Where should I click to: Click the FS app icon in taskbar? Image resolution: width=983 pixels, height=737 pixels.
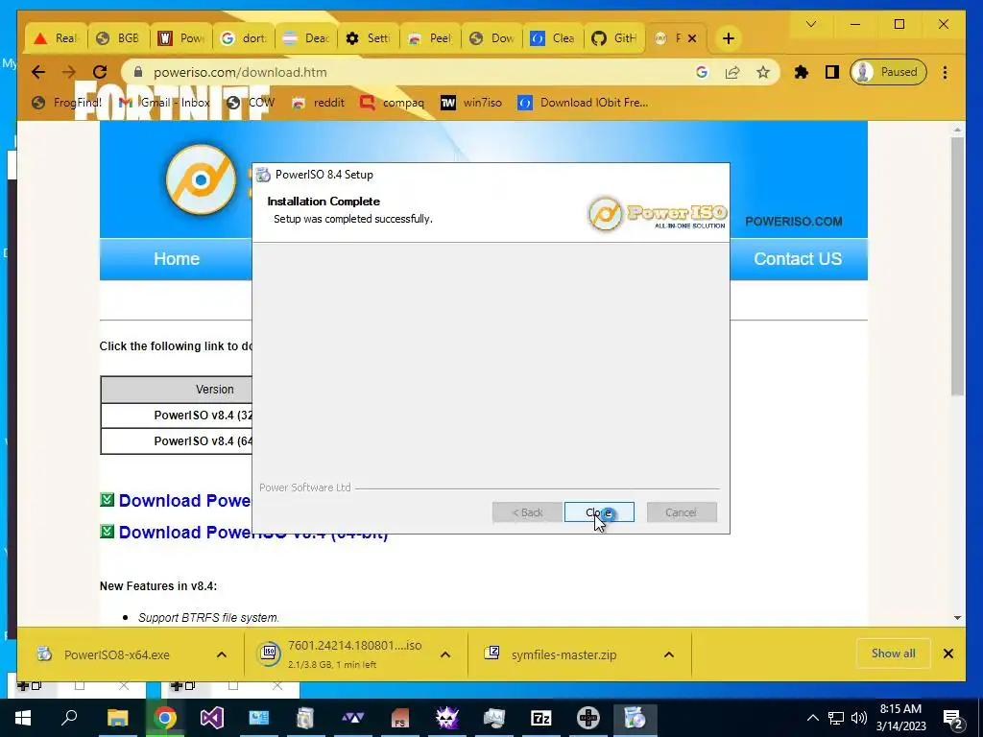(400, 718)
